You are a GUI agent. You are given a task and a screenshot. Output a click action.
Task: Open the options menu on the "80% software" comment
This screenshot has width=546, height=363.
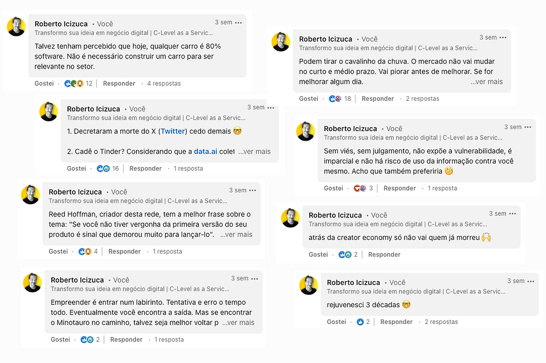point(238,22)
